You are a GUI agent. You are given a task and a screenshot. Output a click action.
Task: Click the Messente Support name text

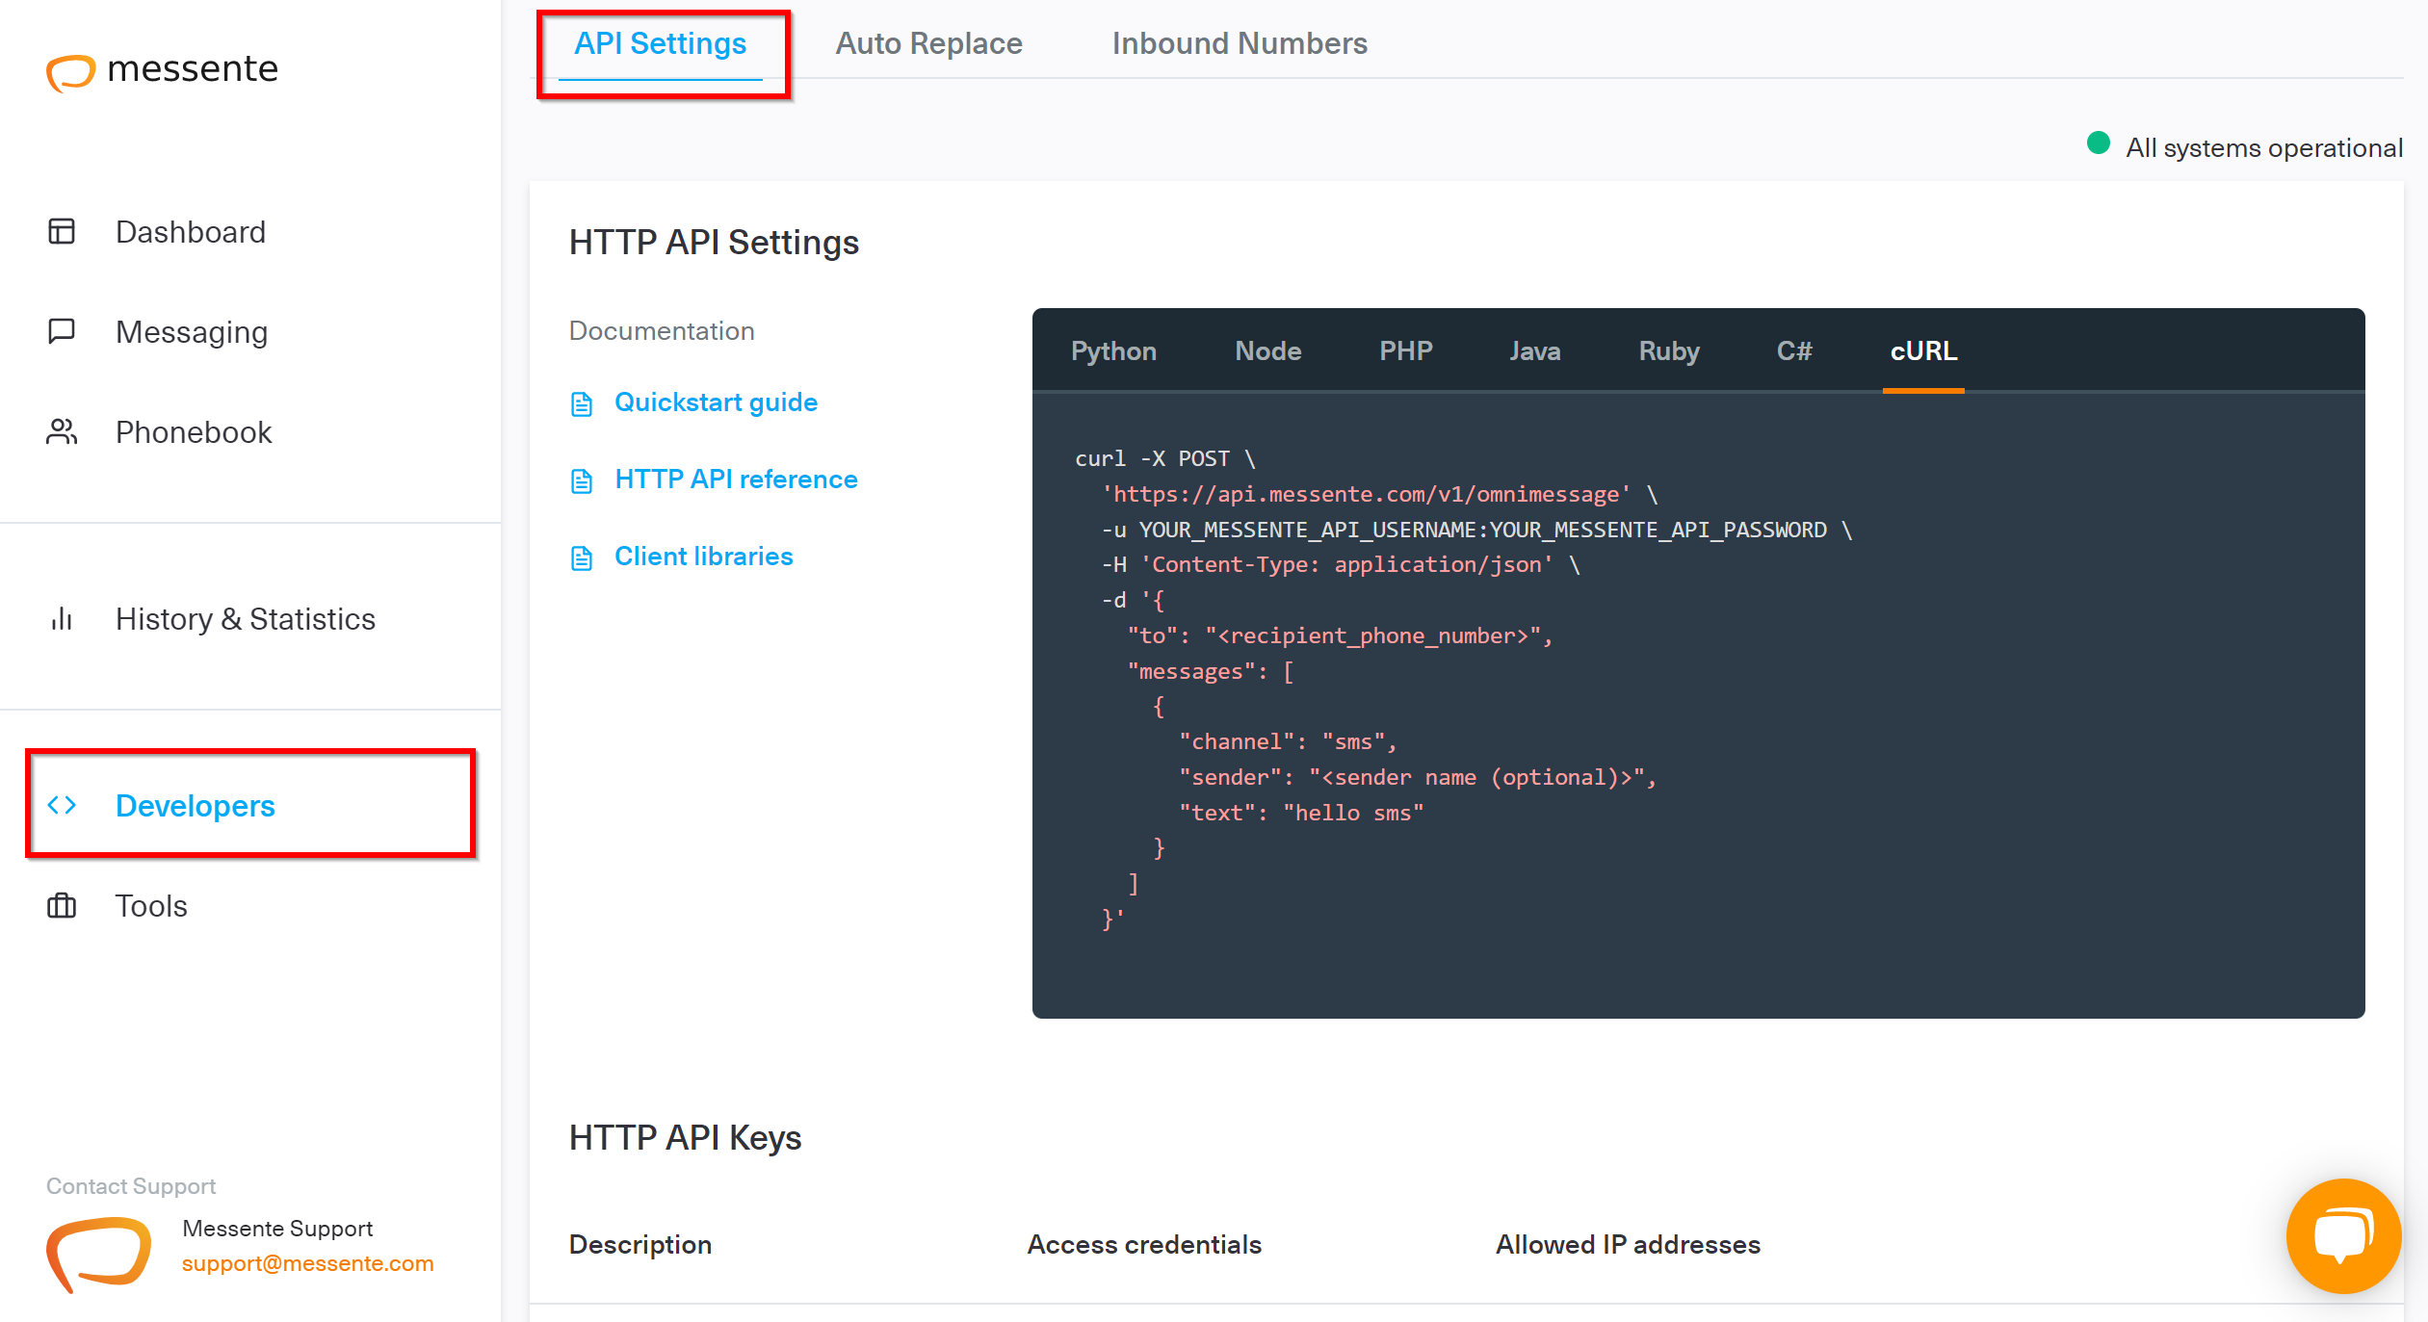click(277, 1229)
